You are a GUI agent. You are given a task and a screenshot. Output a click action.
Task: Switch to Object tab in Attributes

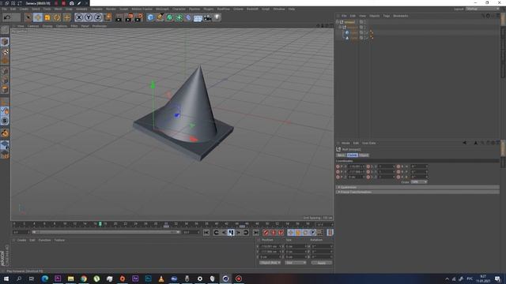pyautogui.click(x=364, y=155)
